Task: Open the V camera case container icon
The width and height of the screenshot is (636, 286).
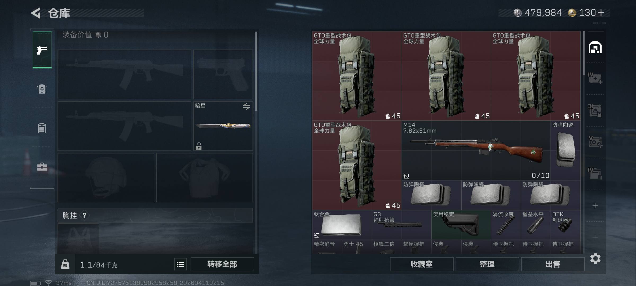Action: click(595, 142)
